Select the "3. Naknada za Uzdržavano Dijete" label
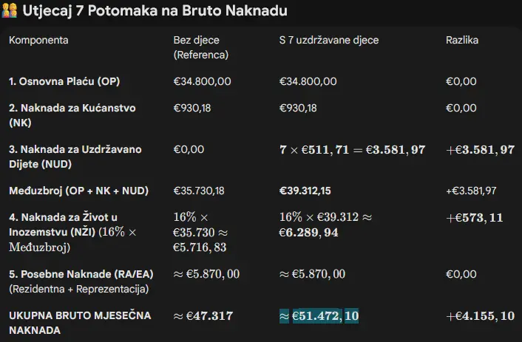This screenshot has height=342, width=522. (75, 157)
